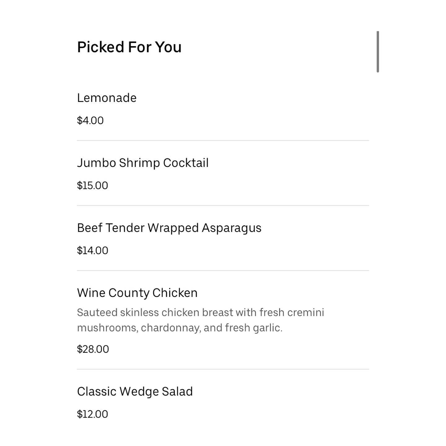
Task: Click 'mushrooms, chardonnay, and fresh garlic' text
Action: coord(180,328)
